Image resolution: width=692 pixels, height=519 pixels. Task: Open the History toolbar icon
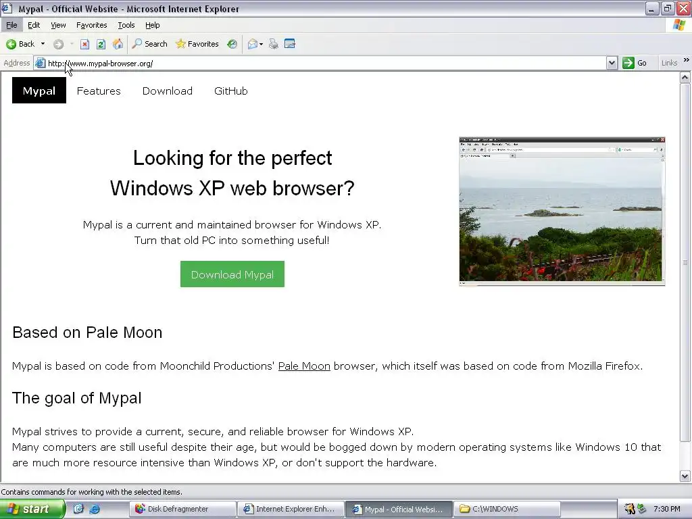[232, 44]
